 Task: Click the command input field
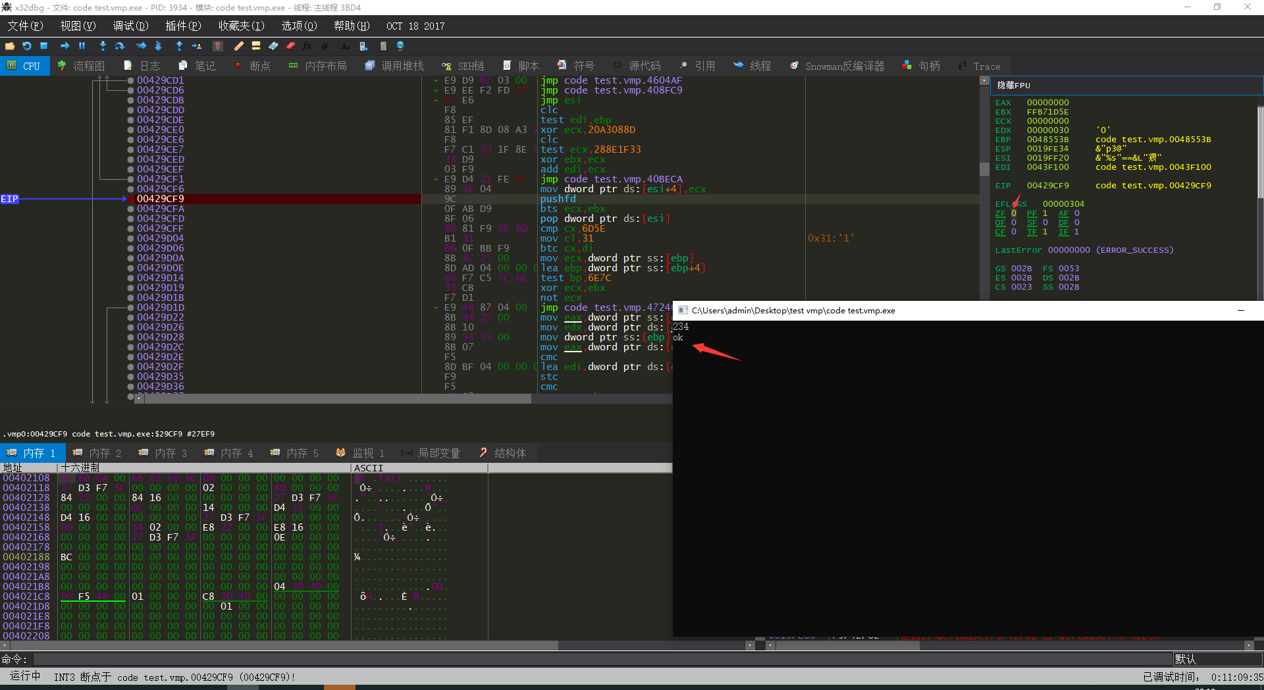pos(602,659)
